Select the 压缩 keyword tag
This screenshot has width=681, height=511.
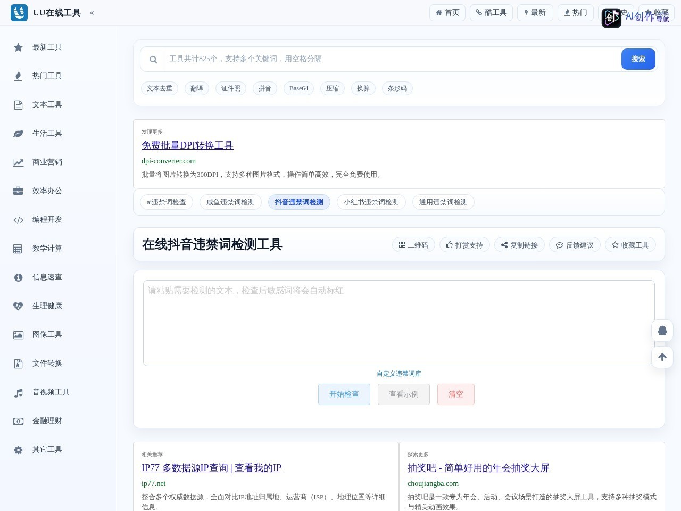(x=333, y=88)
